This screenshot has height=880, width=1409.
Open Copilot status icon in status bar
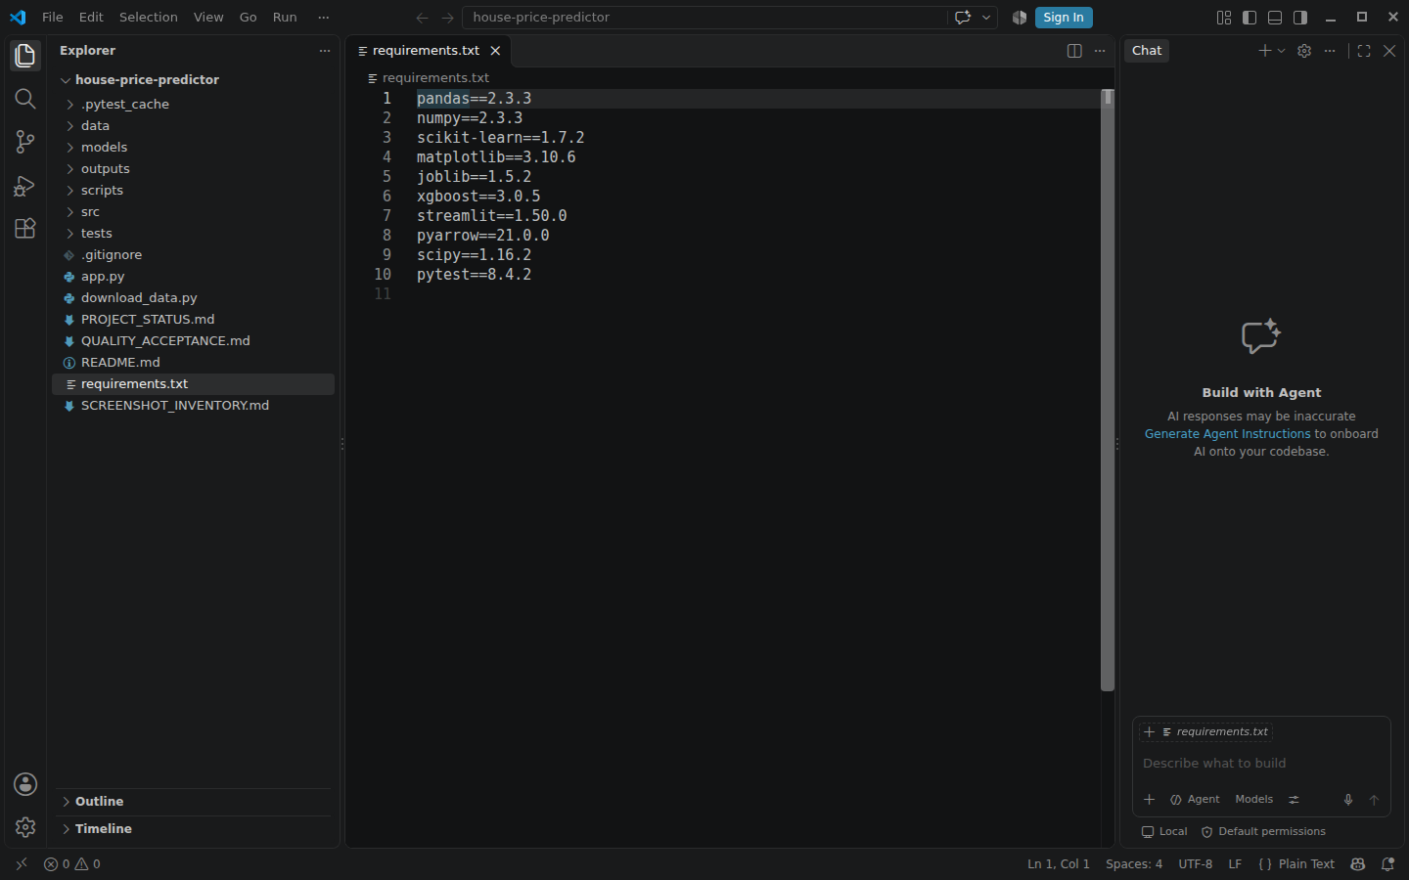(x=1358, y=864)
